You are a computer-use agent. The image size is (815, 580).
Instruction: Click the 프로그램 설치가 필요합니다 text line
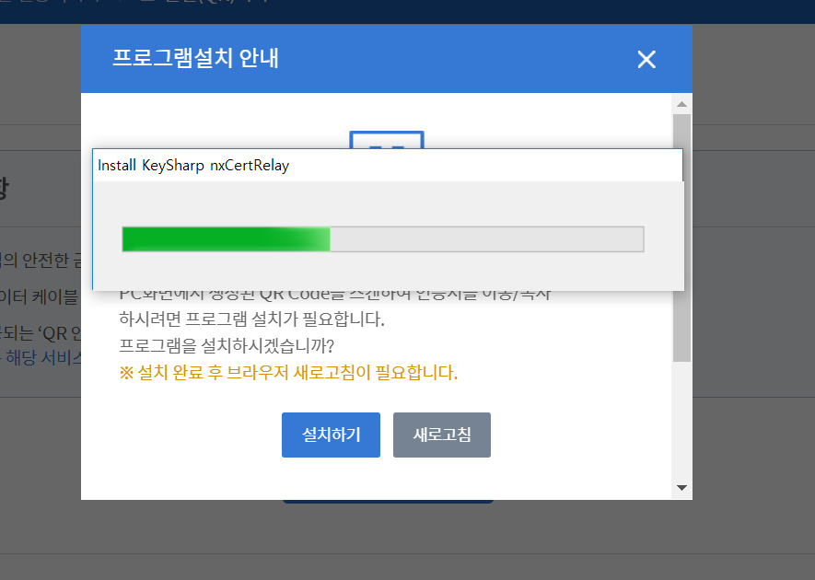(251, 319)
